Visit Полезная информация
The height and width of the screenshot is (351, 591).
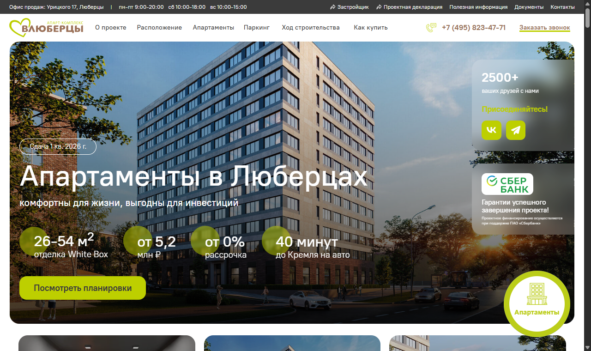click(x=478, y=7)
